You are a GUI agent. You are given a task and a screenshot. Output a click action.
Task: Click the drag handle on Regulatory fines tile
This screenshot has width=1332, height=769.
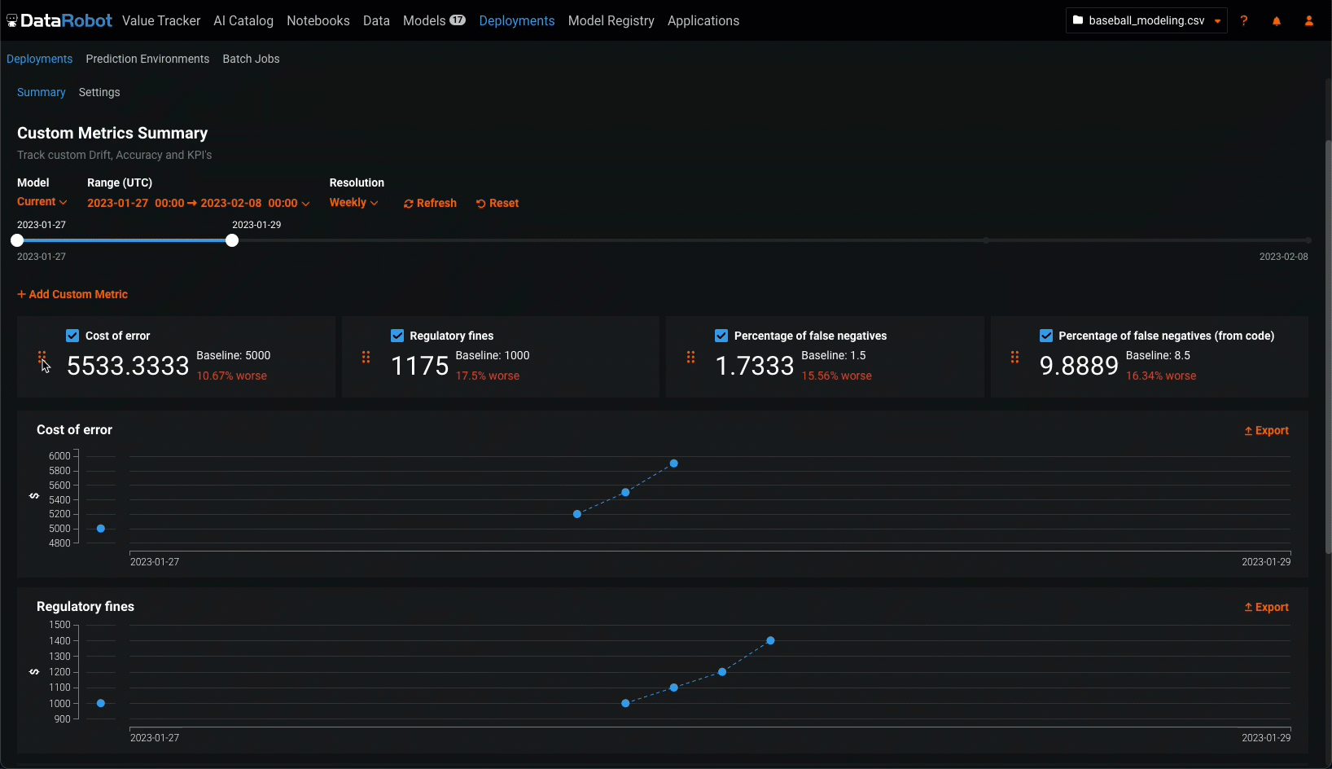366,357
